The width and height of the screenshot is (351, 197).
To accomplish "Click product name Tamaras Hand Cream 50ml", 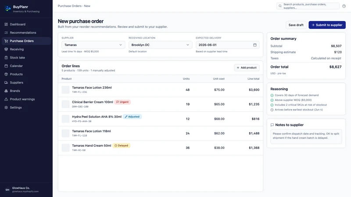I will tap(92, 146).
